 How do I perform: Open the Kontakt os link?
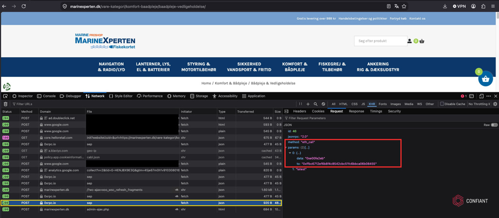tap(417, 19)
